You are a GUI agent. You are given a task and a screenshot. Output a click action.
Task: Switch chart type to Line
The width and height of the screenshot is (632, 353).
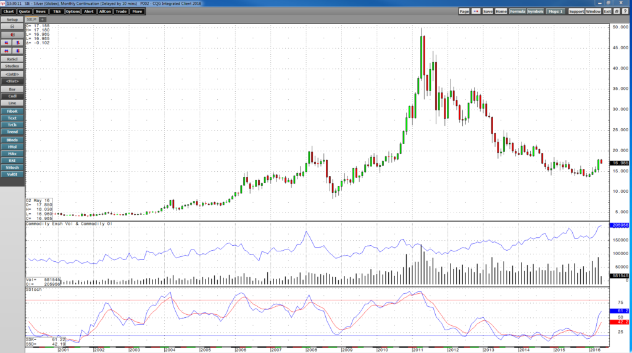tap(12, 103)
